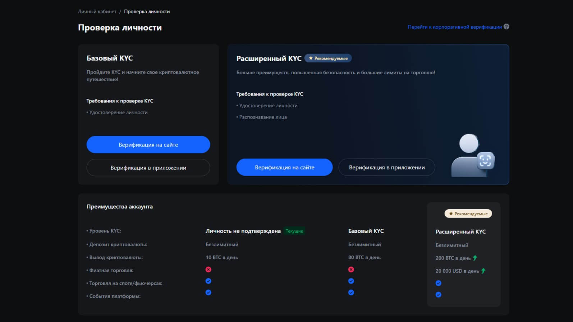Start Базовый KYC verification on the website
Image resolution: width=573 pixels, height=322 pixels.
(148, 145)
